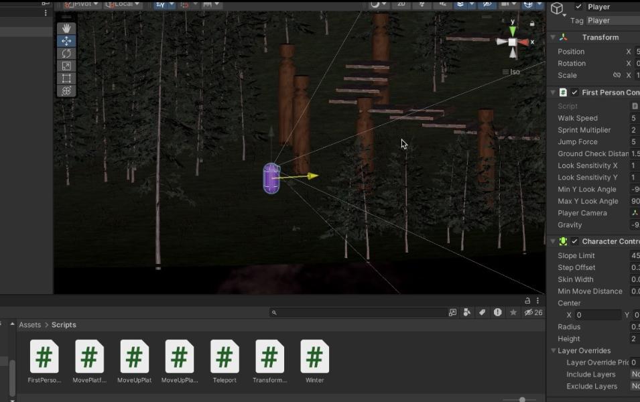640x402 pixels.
Task: Click the Walk Speed value field
Action: [635, 118]
